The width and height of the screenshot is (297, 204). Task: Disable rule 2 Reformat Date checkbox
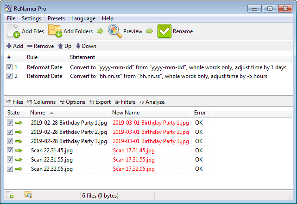point(9,76)
